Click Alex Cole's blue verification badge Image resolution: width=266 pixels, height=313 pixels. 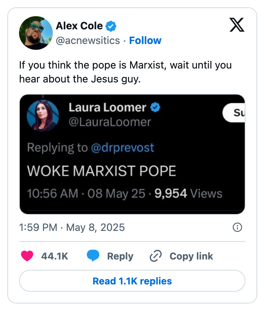[x=111, y=26]
